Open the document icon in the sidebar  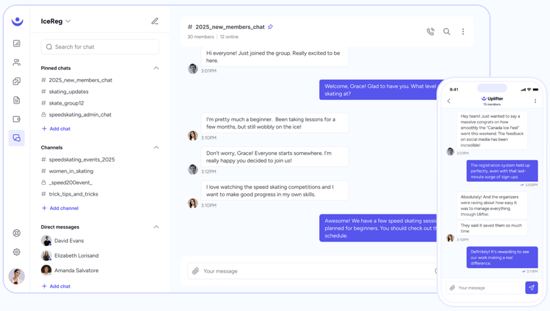pos(17,100)
